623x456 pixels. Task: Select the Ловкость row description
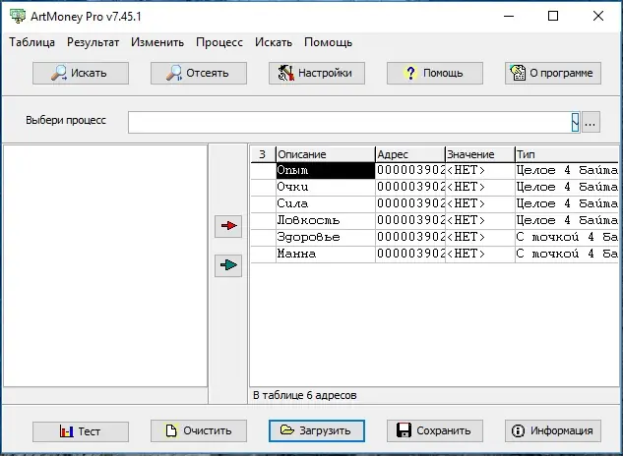(326, 220)
